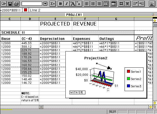
Task: Click the PROJ.CH1 title bar
Action: tap(74, 15)
